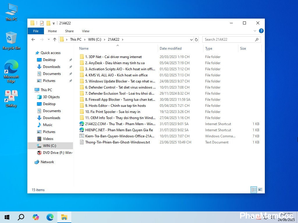Click the Date modified column header
This screenshot has width=298, height=223.
[171, 48]
